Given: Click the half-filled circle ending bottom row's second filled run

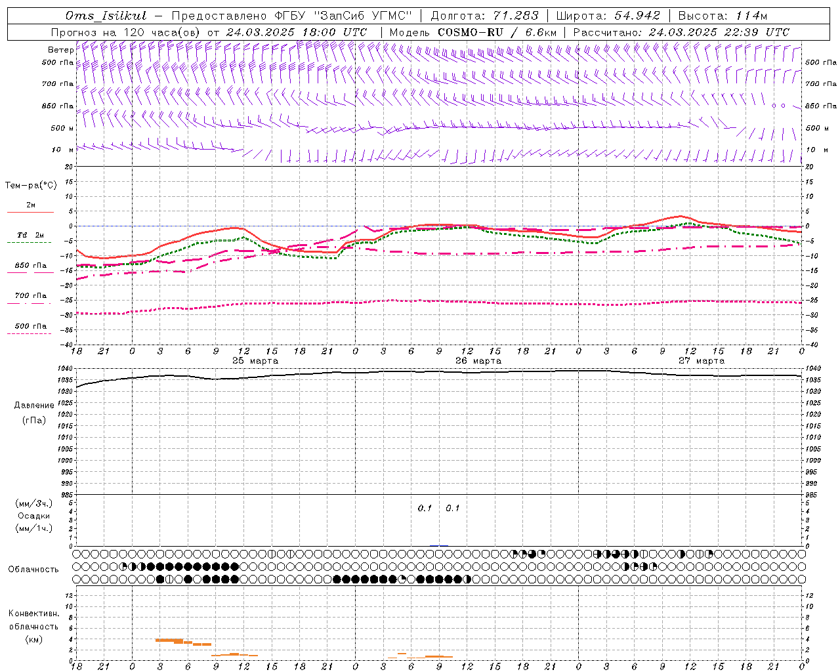Looking at the screenshot, I should 467,579.
